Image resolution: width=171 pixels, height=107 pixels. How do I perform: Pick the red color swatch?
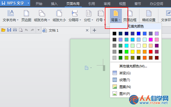tap(151, 52)
